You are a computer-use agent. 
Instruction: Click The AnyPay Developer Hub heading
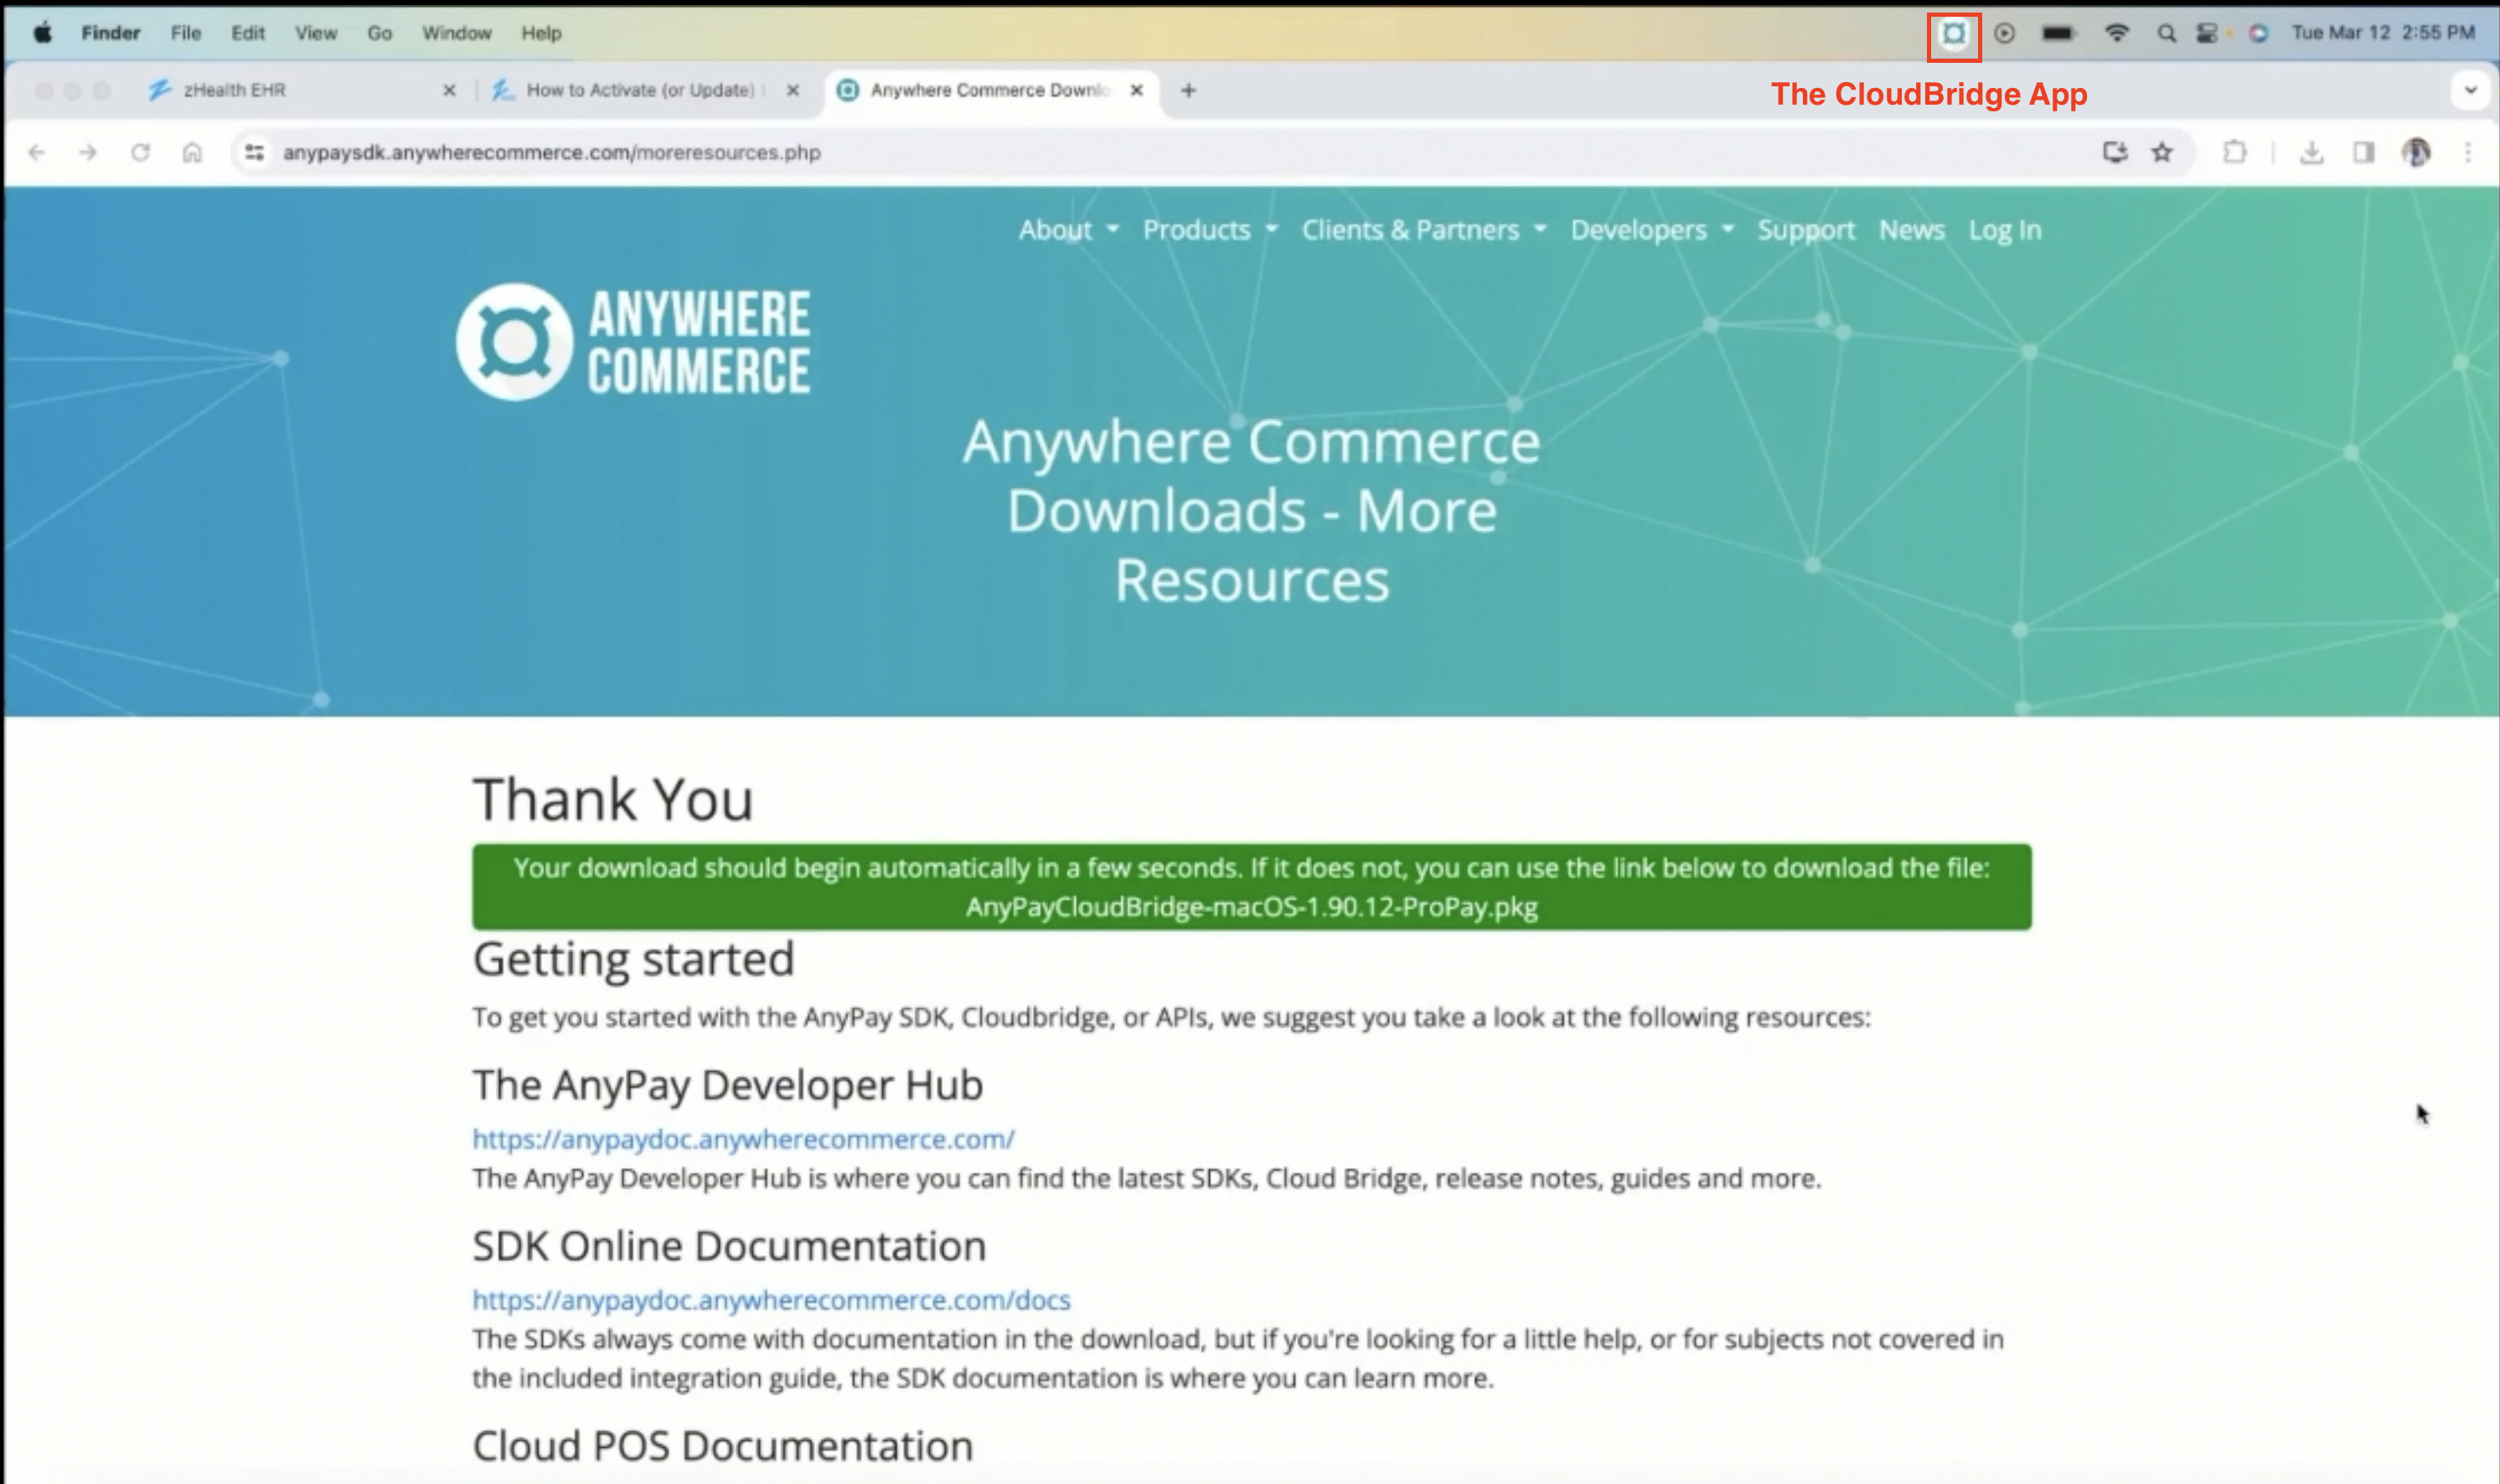(x=727, y=1085)
